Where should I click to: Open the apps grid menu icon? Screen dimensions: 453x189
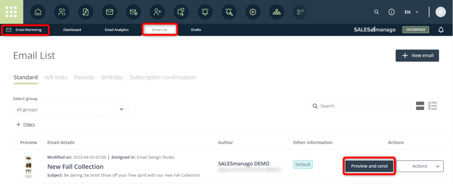(11, 12)
